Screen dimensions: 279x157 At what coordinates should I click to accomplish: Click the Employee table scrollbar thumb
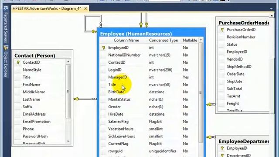click(201, 92)
